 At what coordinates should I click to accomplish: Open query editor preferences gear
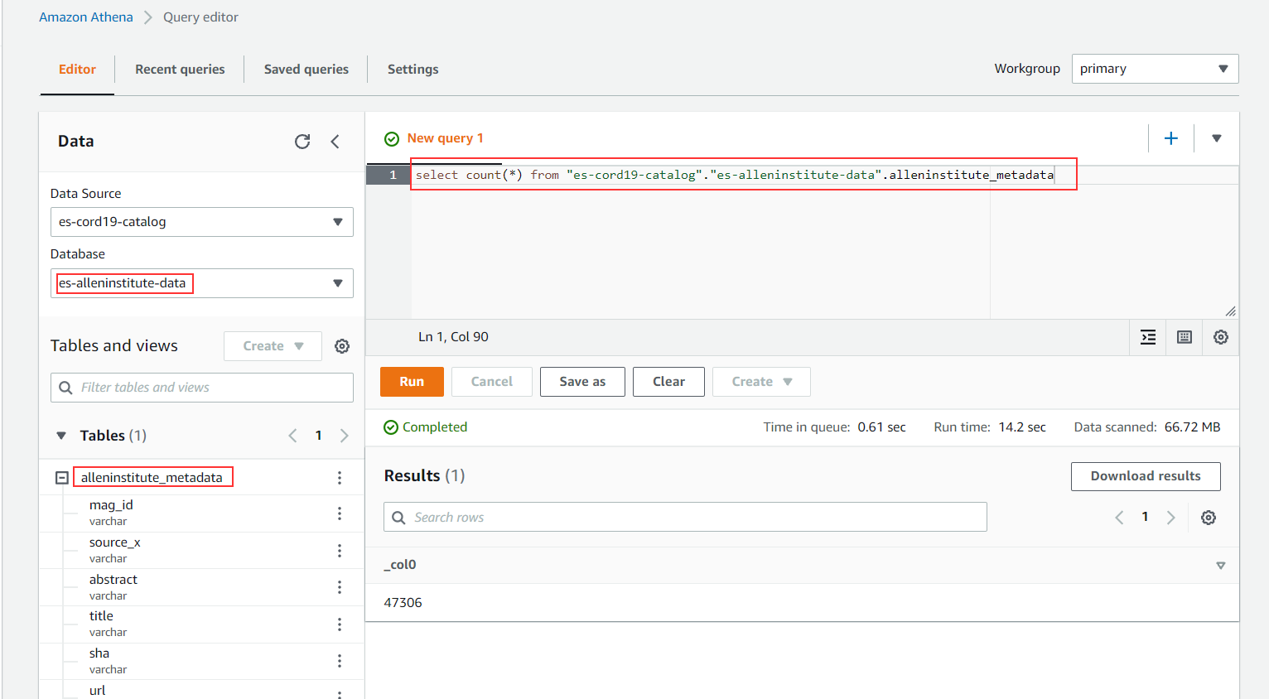pyautogui.click(x=1221, y=337)
